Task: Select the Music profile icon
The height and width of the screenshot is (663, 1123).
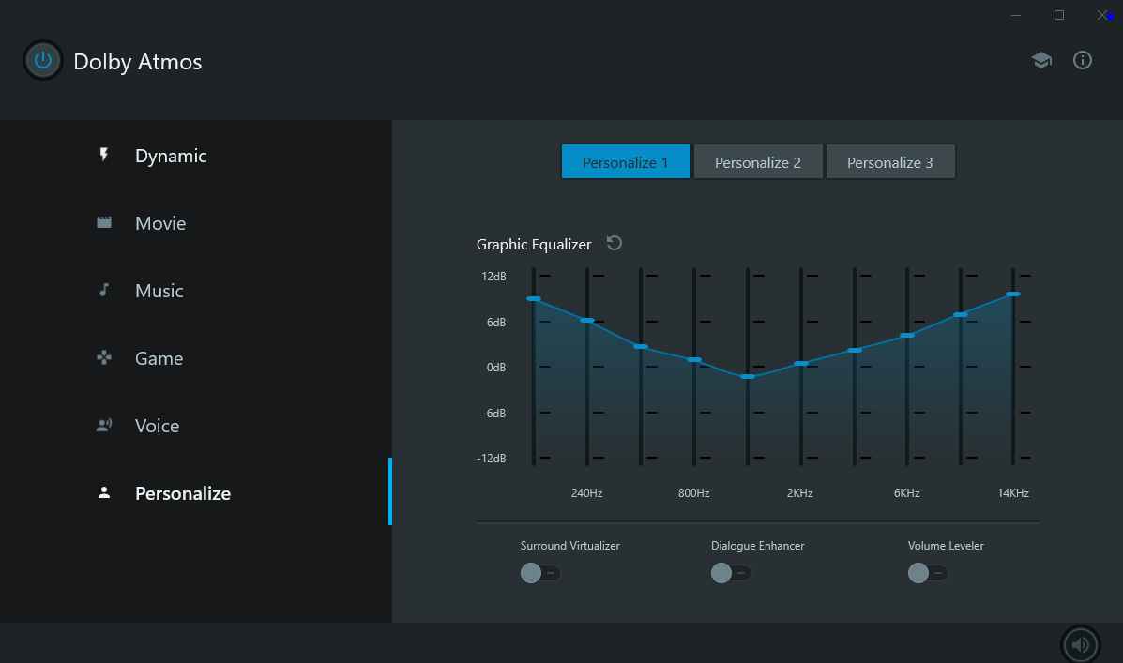Action: pos(103,289)
